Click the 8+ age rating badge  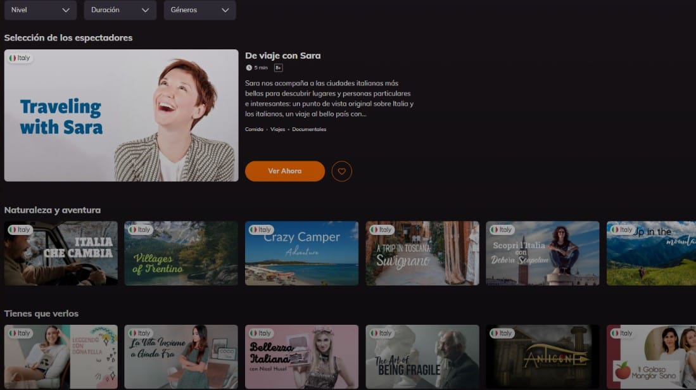[279, 67]
